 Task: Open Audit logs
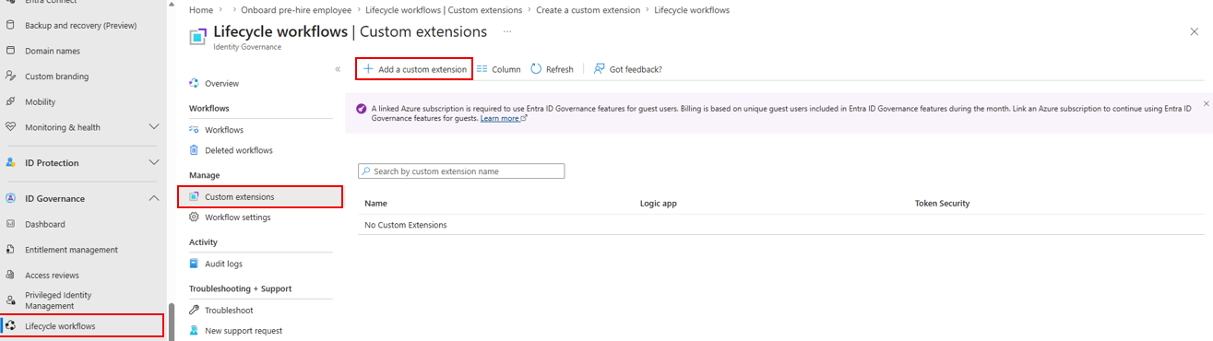(x=224, y=264)
